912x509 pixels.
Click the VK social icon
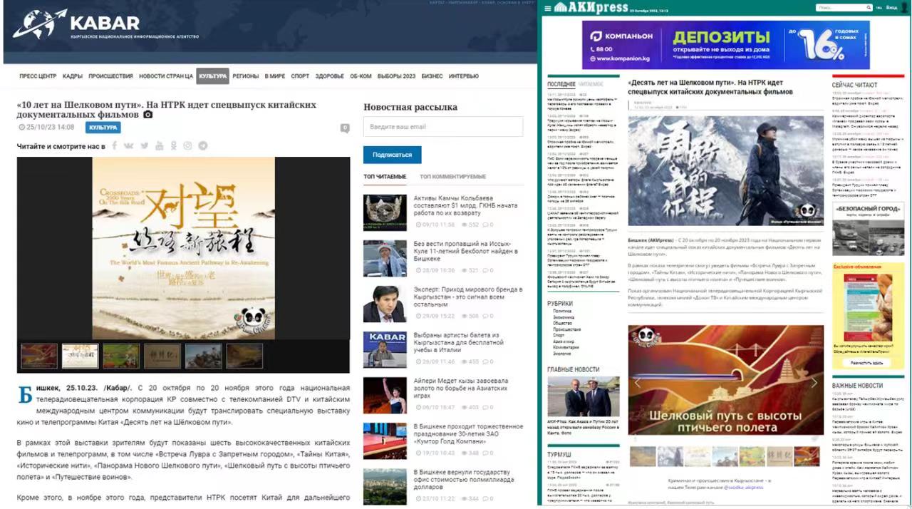(x=128, y=146)
